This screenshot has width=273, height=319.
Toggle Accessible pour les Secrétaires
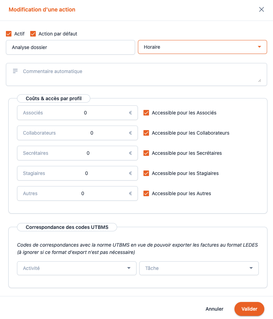tap(146, 153)
